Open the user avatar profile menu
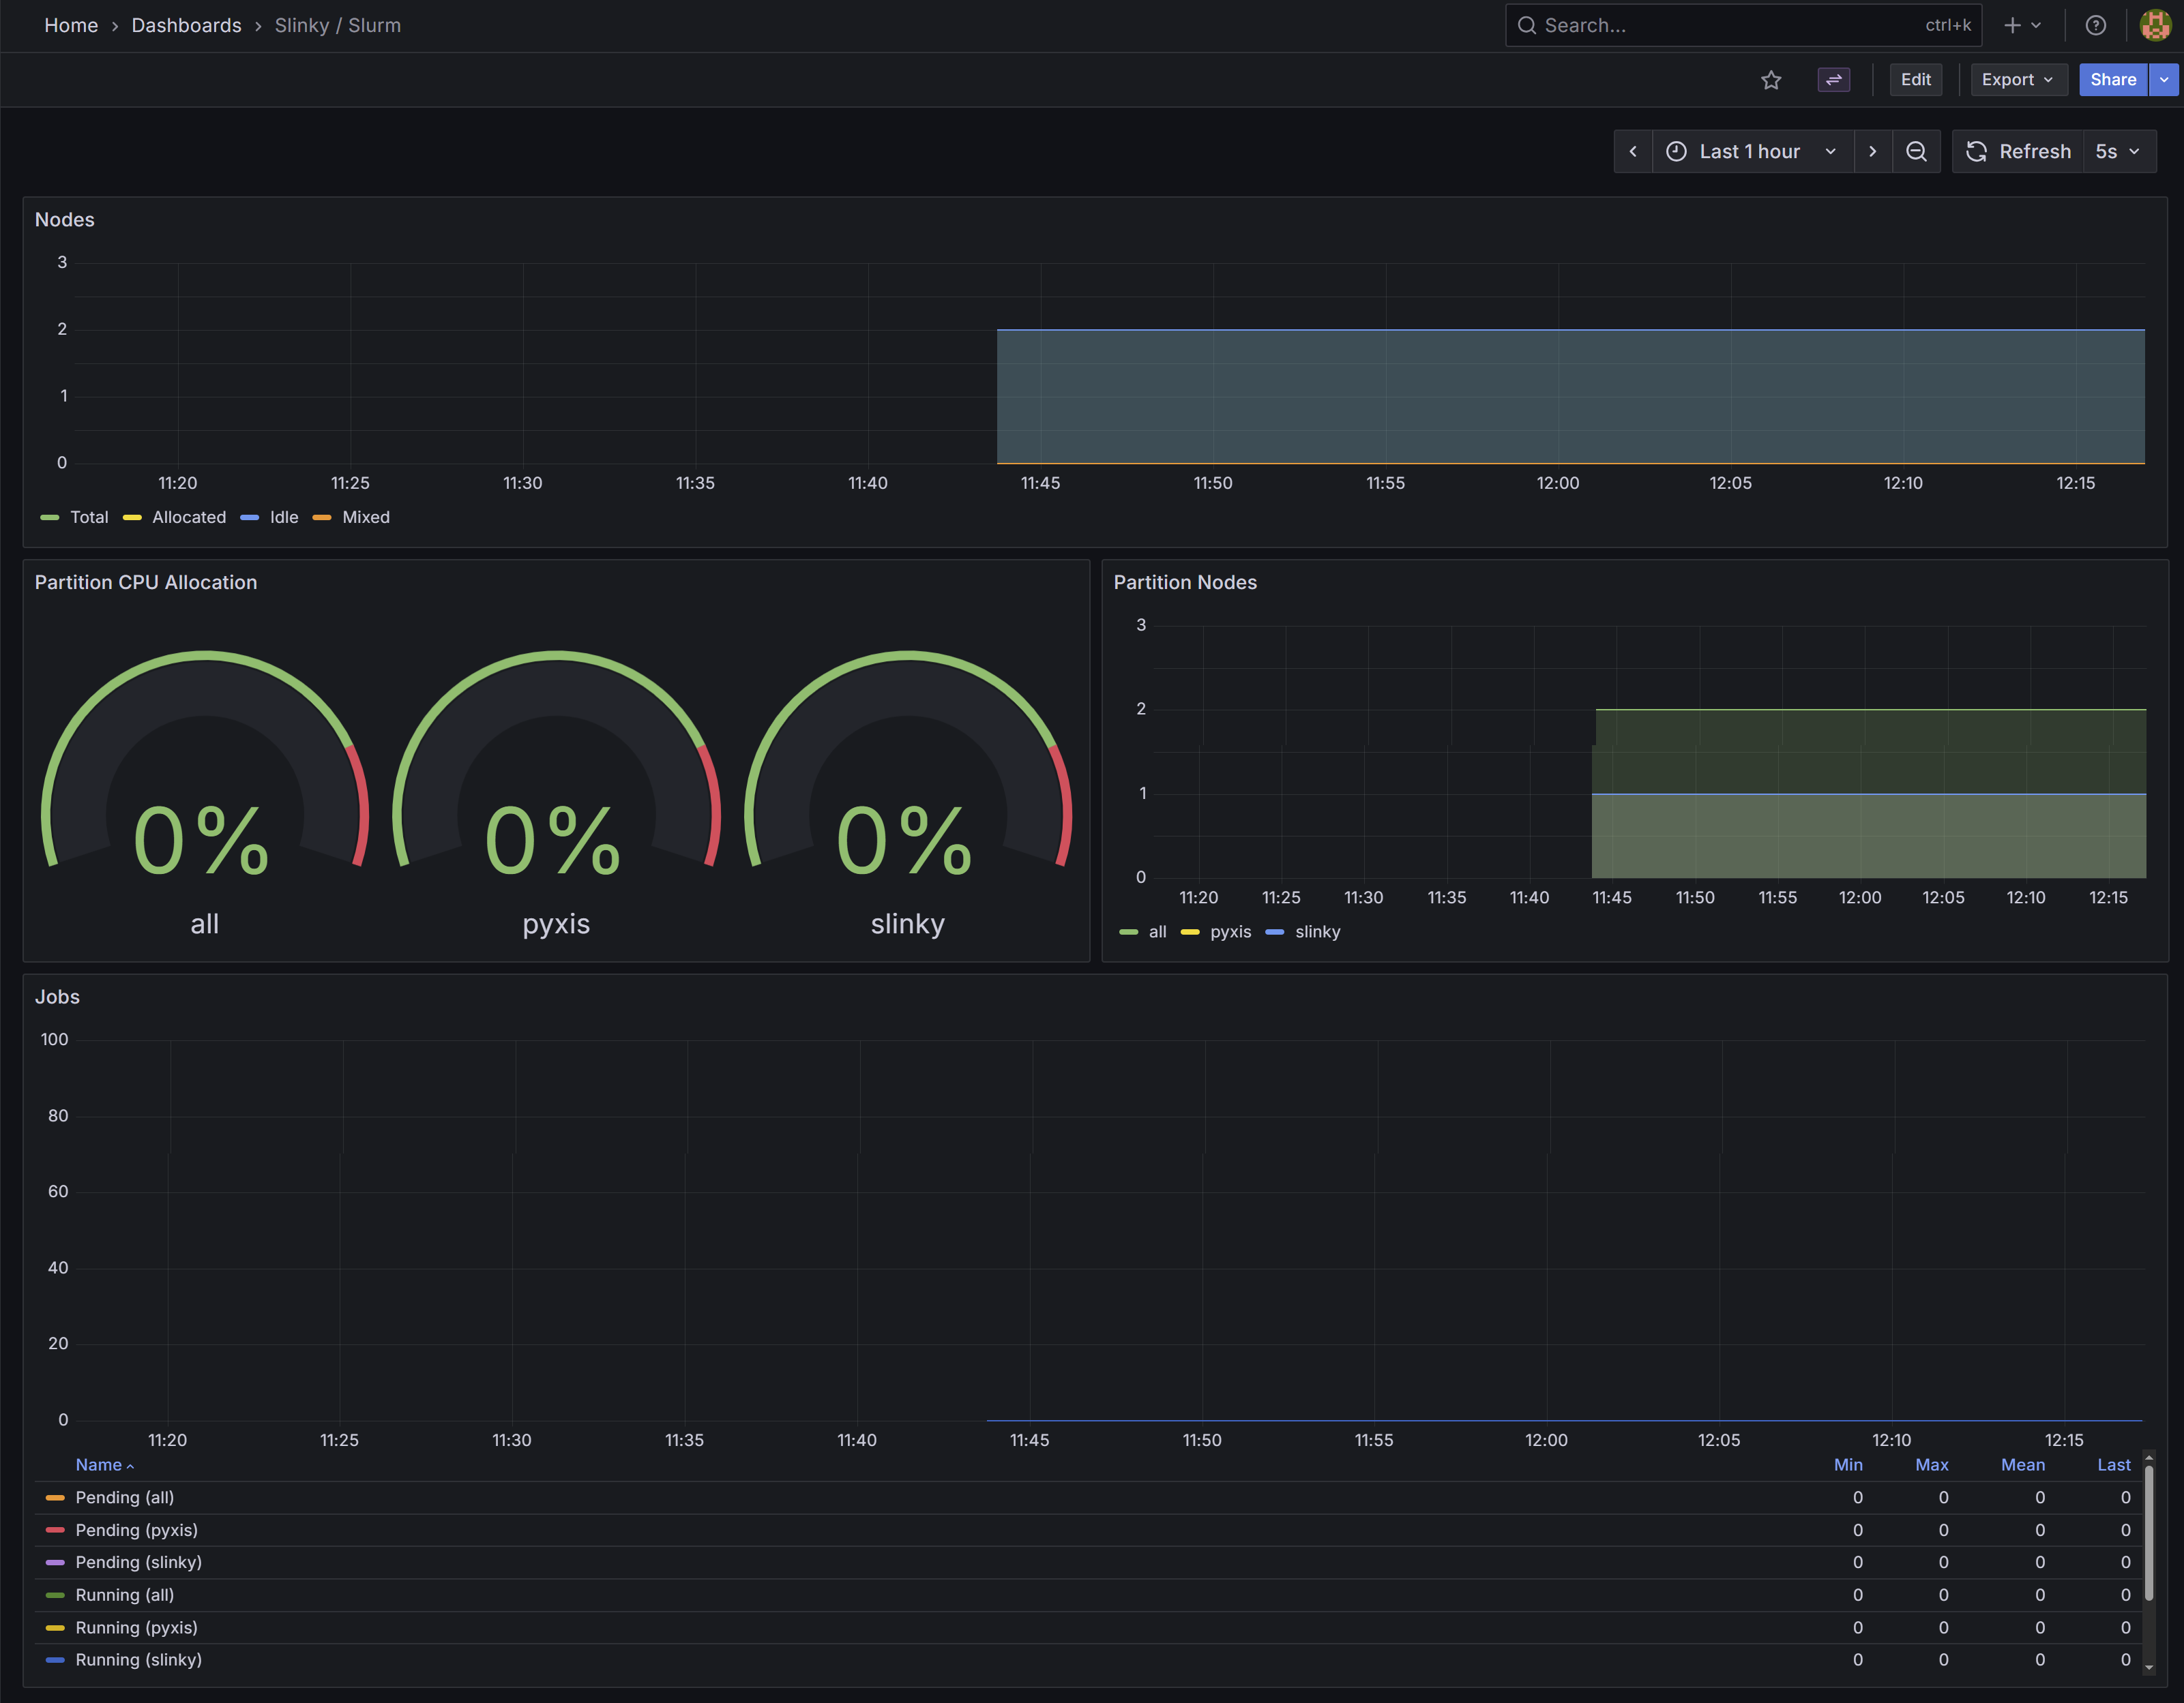Image resolution: width=2184 pixels, height=1703 pixels. 2154,26
